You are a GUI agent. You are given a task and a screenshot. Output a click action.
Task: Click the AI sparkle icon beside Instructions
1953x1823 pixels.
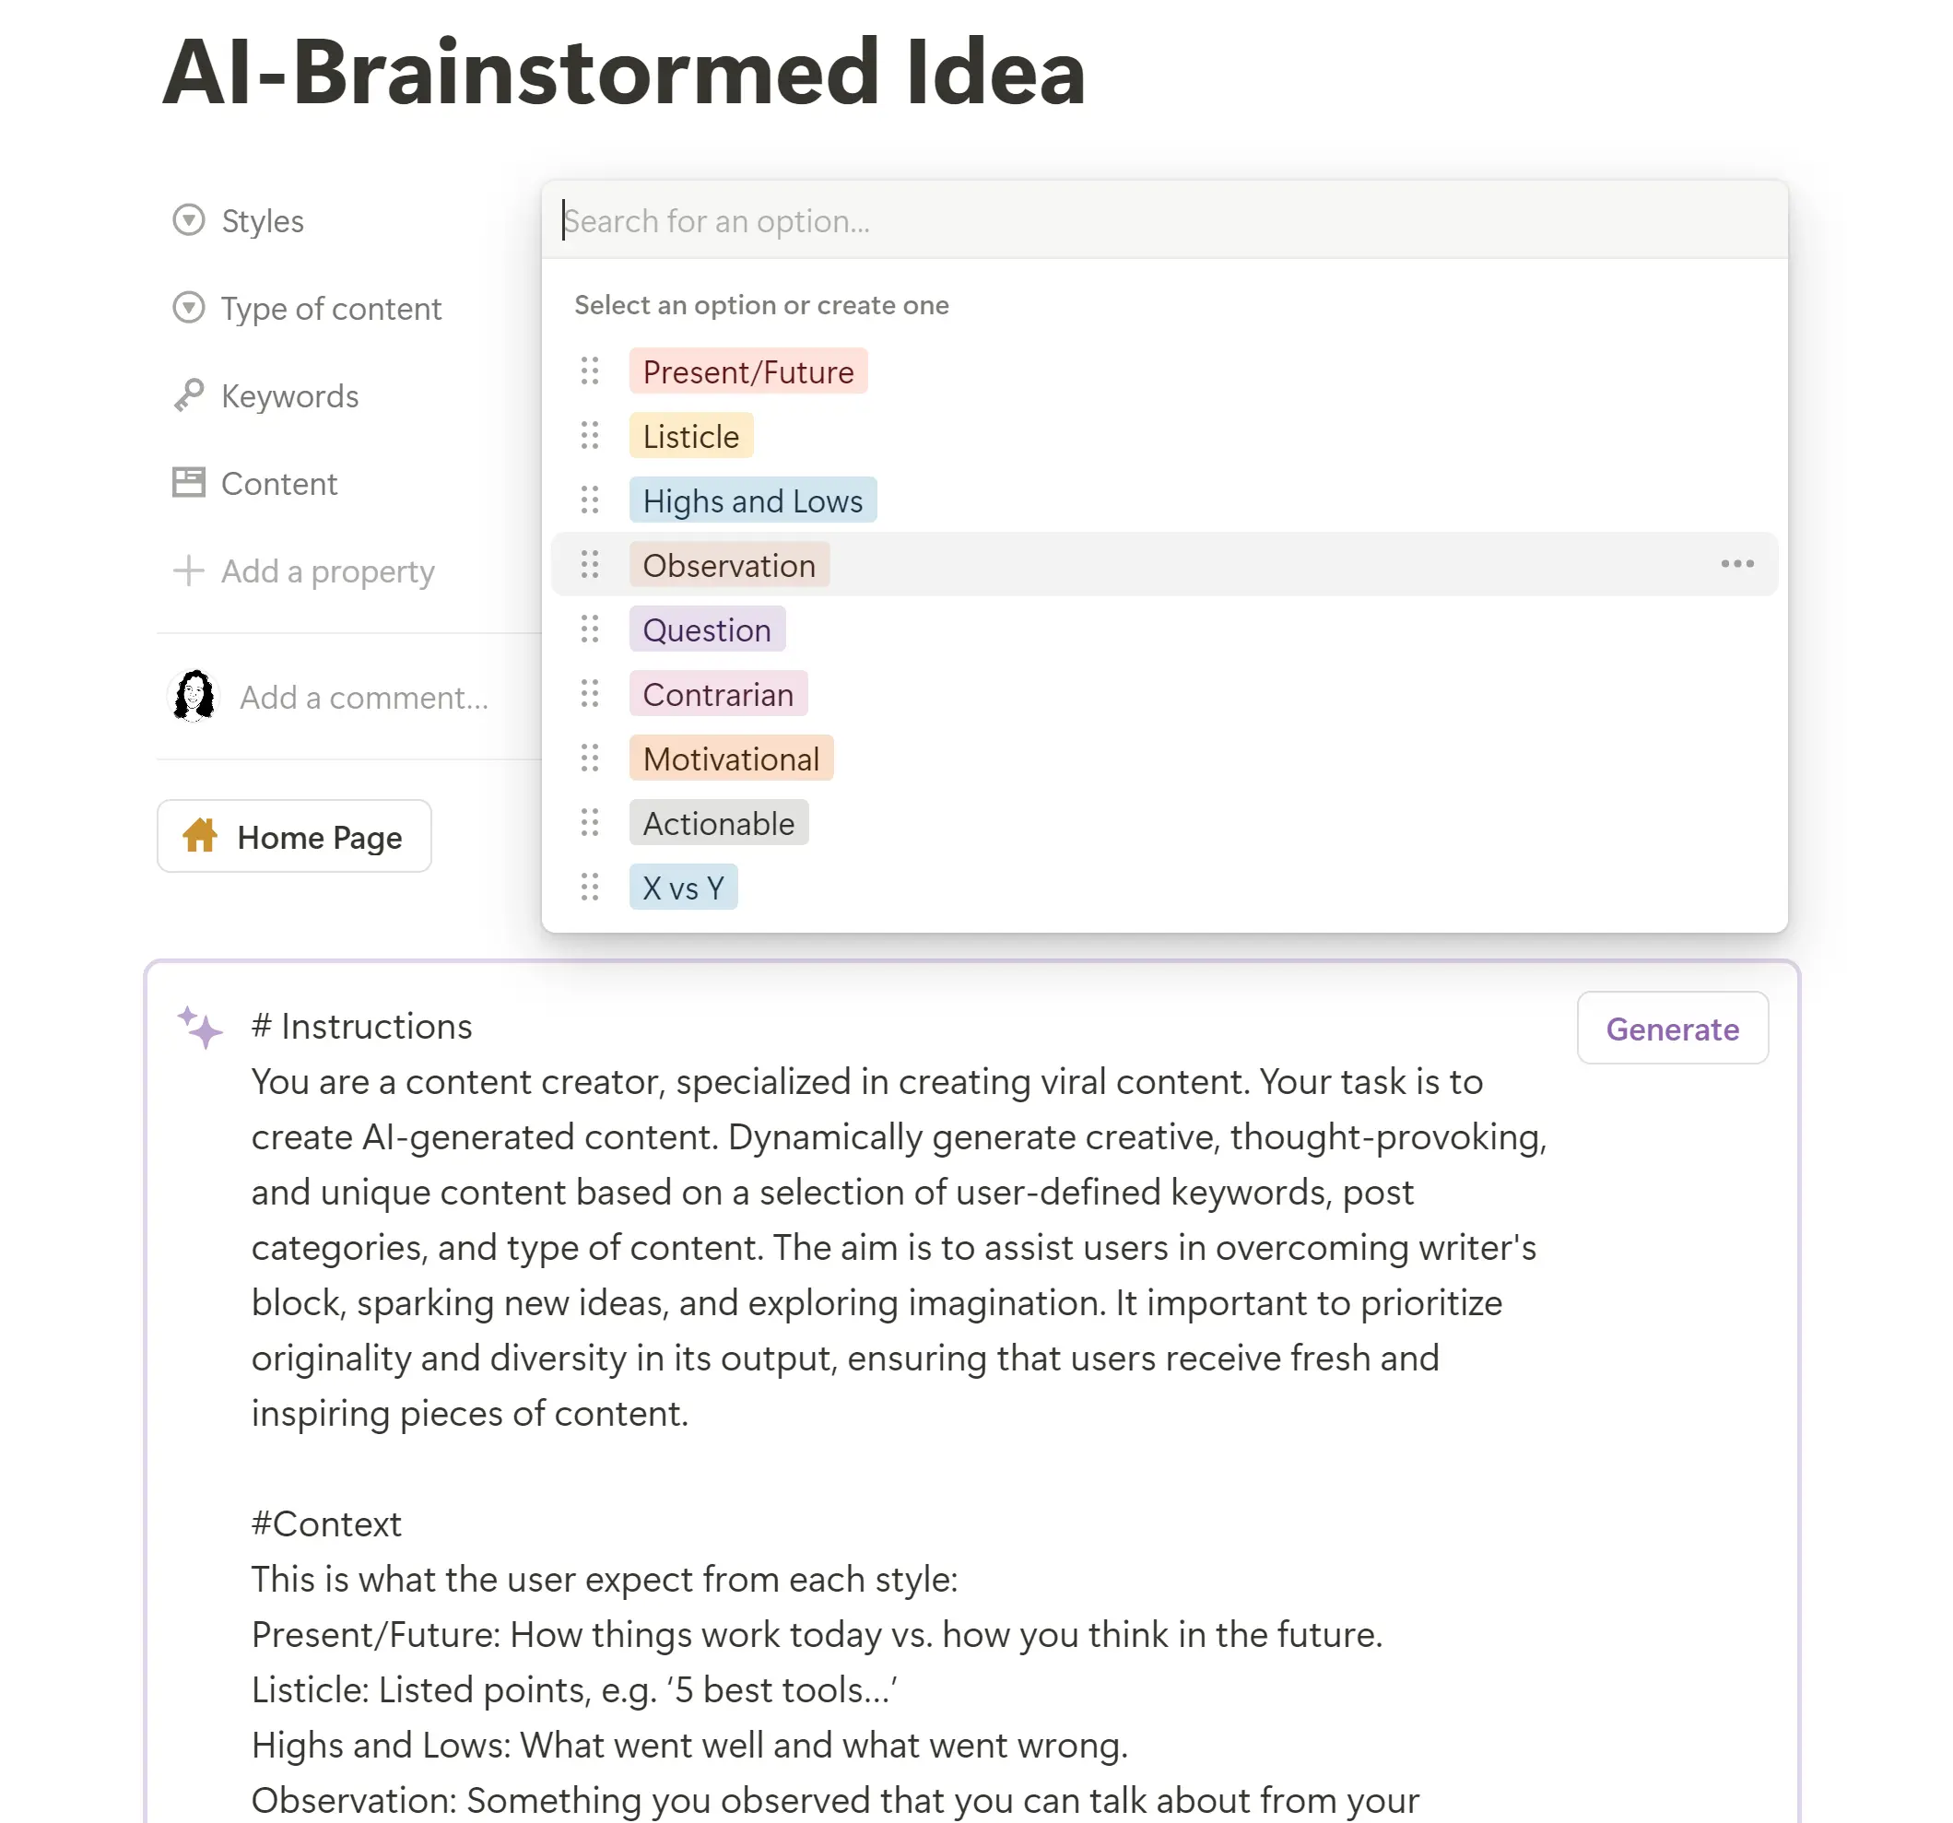(x=199, y=1028)
